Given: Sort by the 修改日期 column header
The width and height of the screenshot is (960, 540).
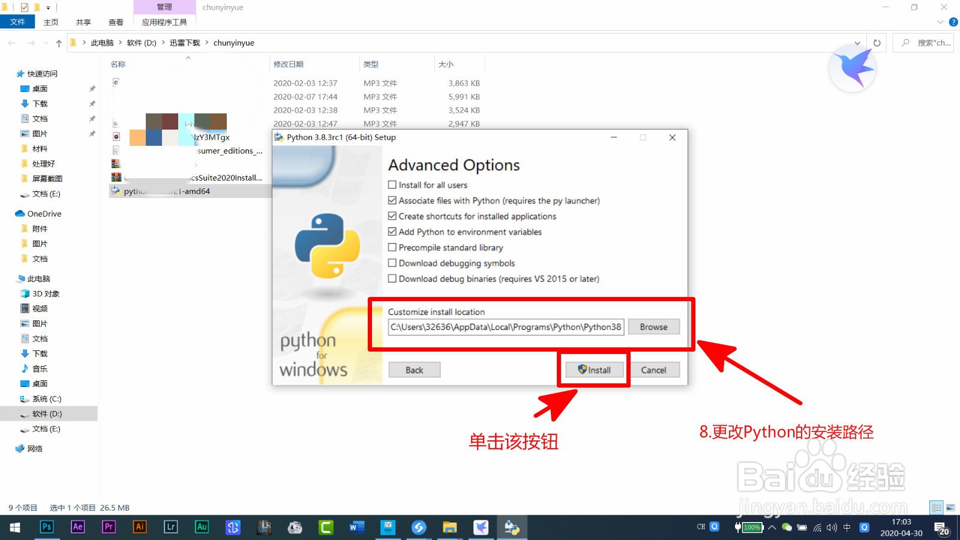Looking at the screenshot, I should (x=289, y=64).
